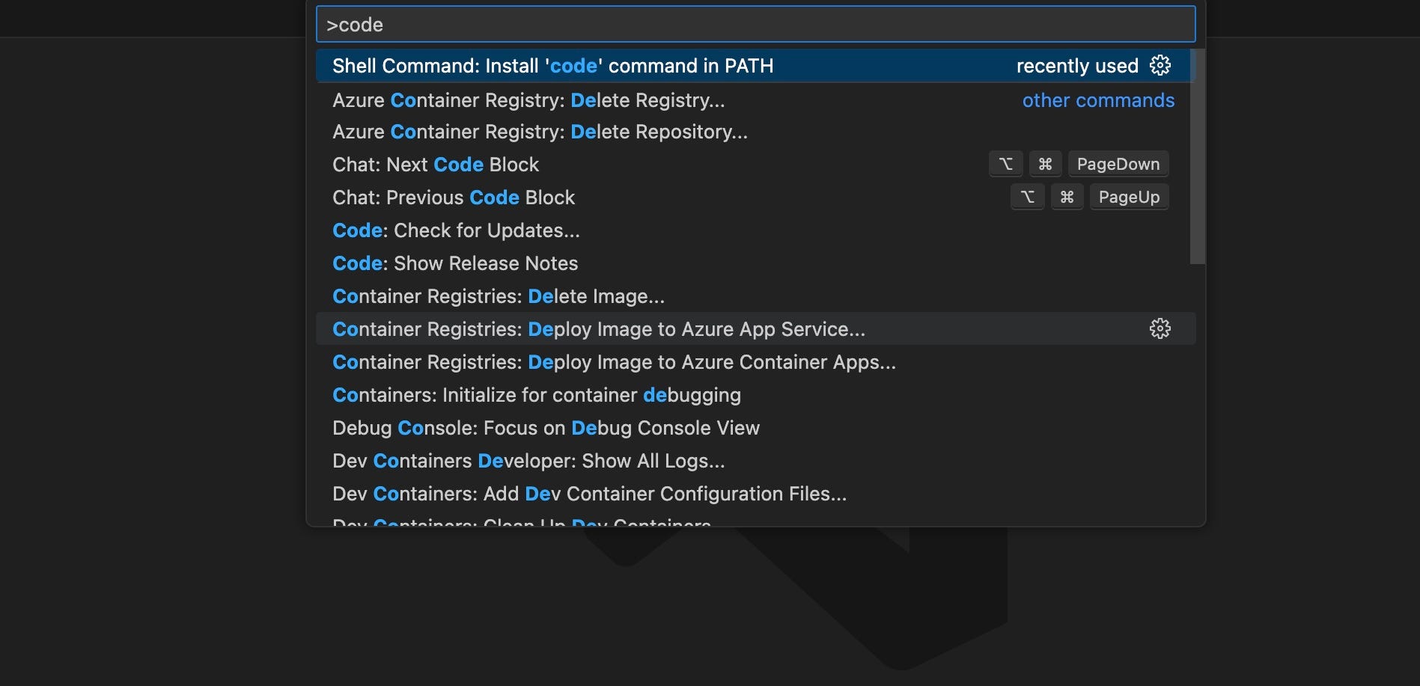Click gear icon on Deploy Image to App Service row
The image size is (1420, 686).
point(1160,329)
